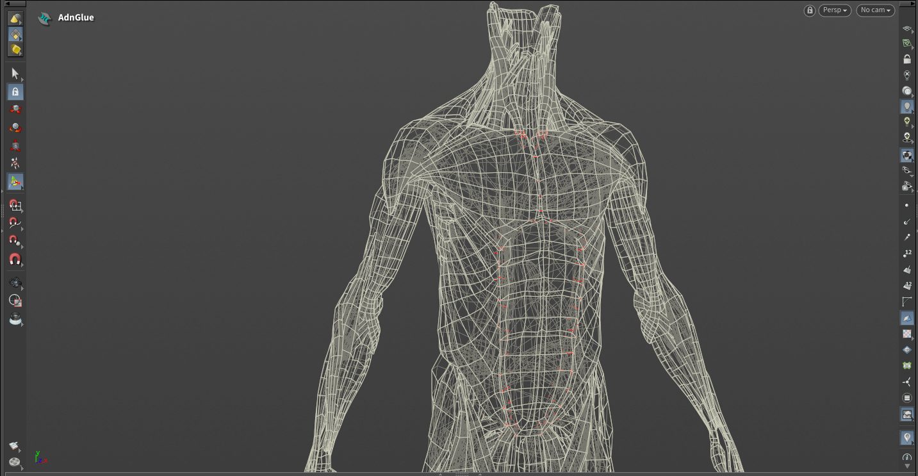This screenshot has height=476, width=918.
Task: Toggle the highlighted light bulb lighting option
Action: tap(906, 106)
